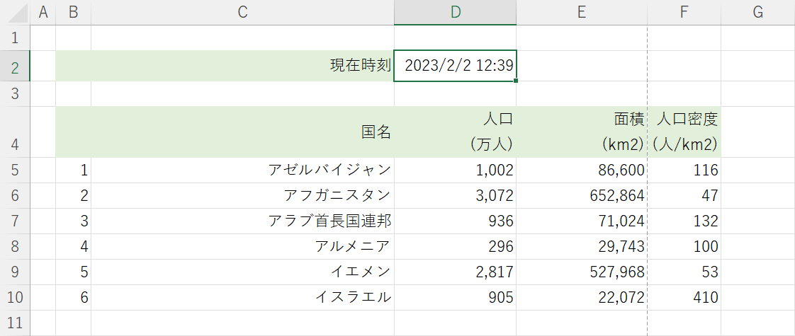
Task: Click column G header
Action: pyautogui.click(x=757, y=11)
